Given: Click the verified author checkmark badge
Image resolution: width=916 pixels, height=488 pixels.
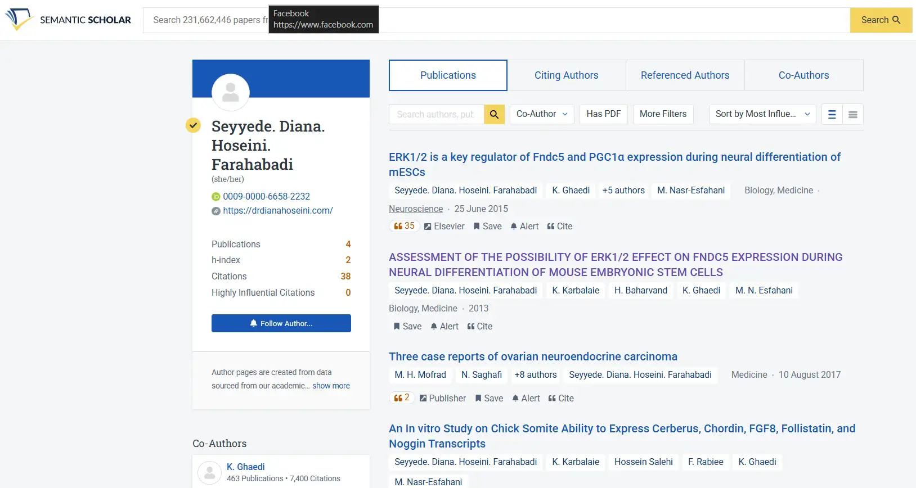Looking at the screenshot, I should [193, 125].
